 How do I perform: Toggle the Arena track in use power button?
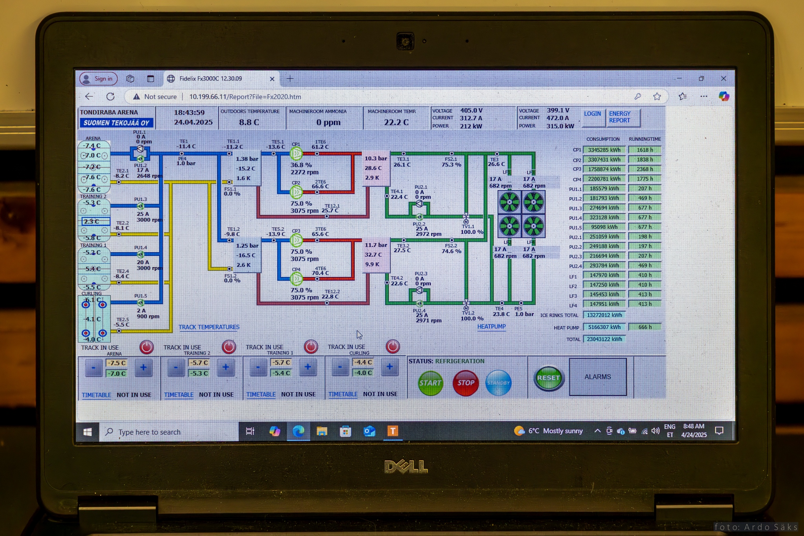[x=146, y=347]
